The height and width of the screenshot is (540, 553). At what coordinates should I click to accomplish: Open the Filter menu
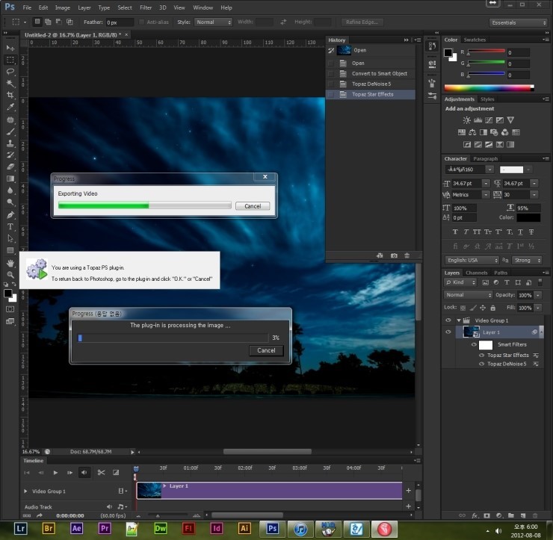(x=145, y=7)
